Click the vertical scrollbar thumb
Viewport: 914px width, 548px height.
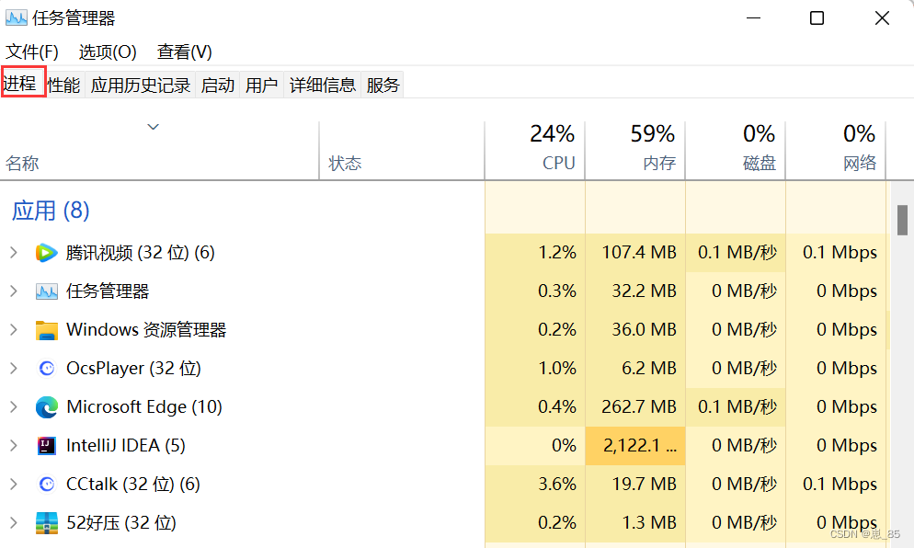point(902,220)
